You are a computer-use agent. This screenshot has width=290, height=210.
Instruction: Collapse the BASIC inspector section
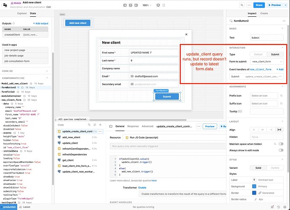pyautogui.click(x=282, y=29)
